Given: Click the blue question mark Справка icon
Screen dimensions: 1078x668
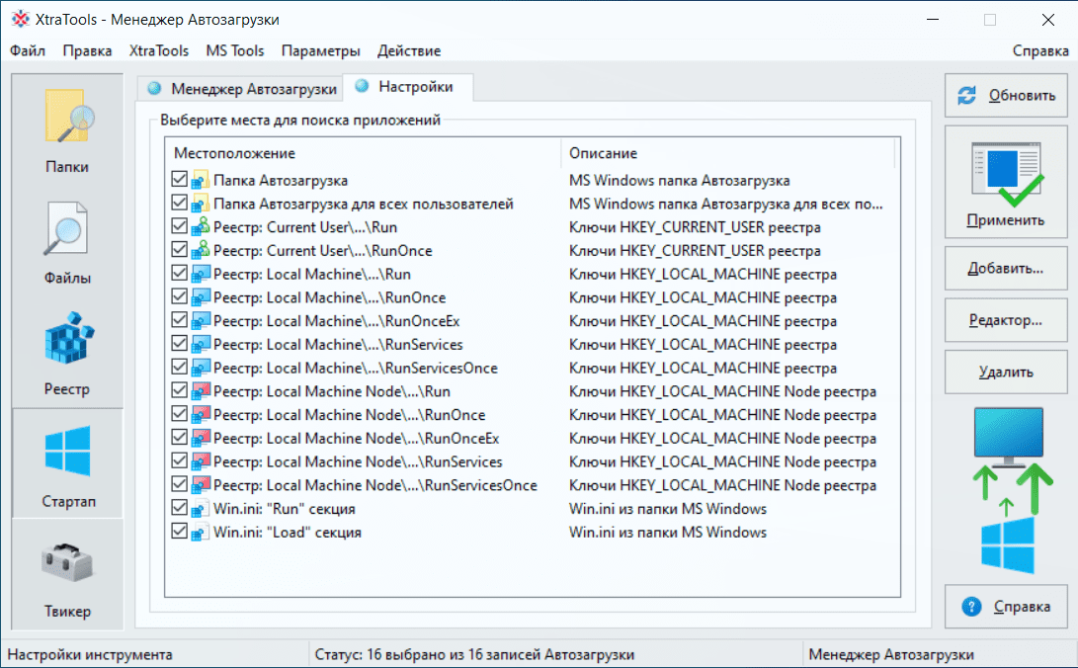Looking at the screenshot, I should (x=971, y=606).
